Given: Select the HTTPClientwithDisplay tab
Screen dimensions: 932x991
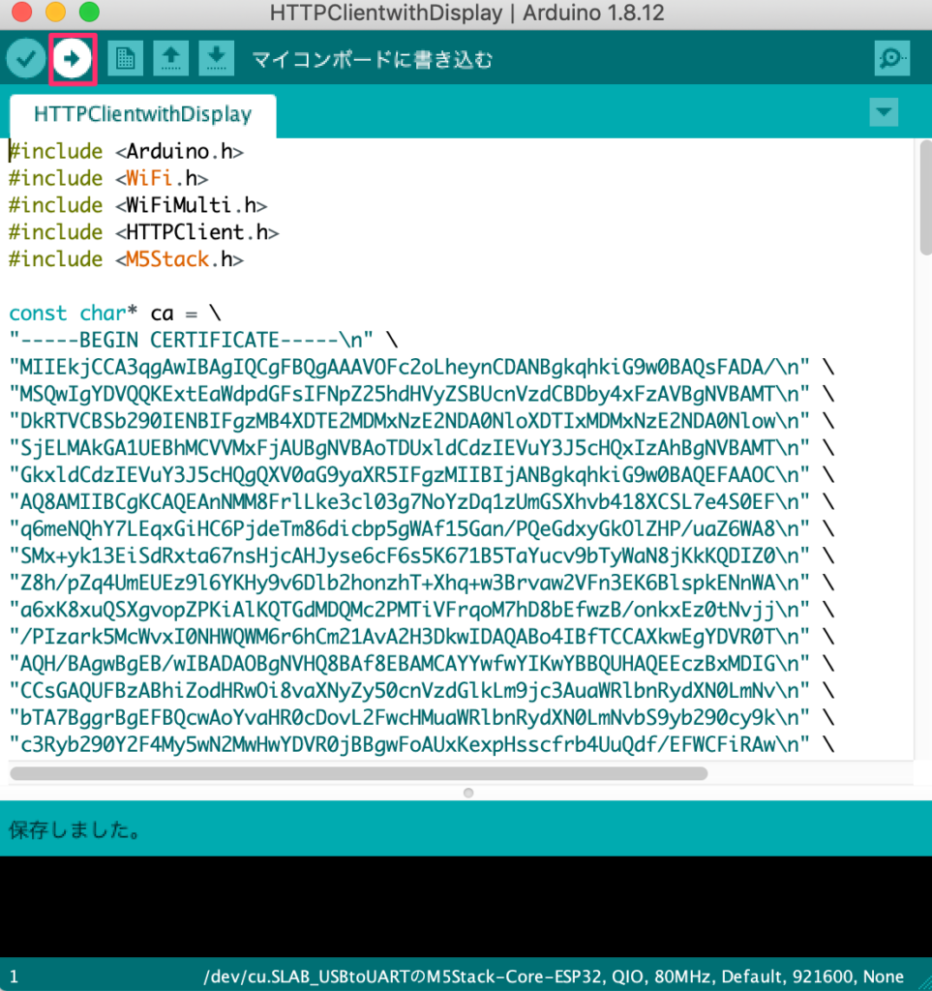Looking at the screenshot, I should point(143,114).
